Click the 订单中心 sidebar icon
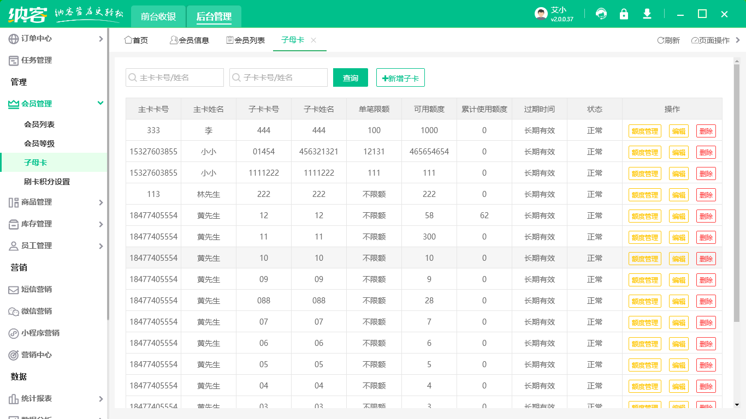The height and width of the screenshot is (419, 746). (14, 39)
